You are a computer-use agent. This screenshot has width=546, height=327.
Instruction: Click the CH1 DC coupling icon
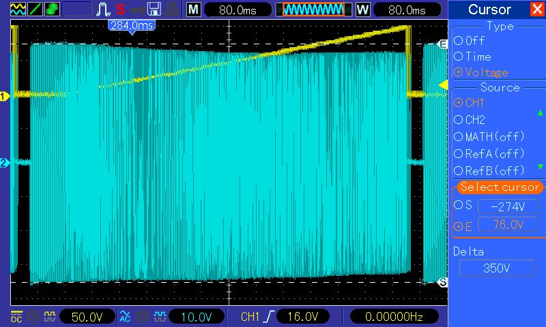(15, 316)
